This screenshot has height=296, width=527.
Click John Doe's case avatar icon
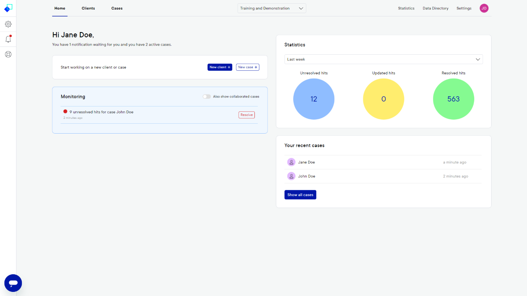(291, 176)
